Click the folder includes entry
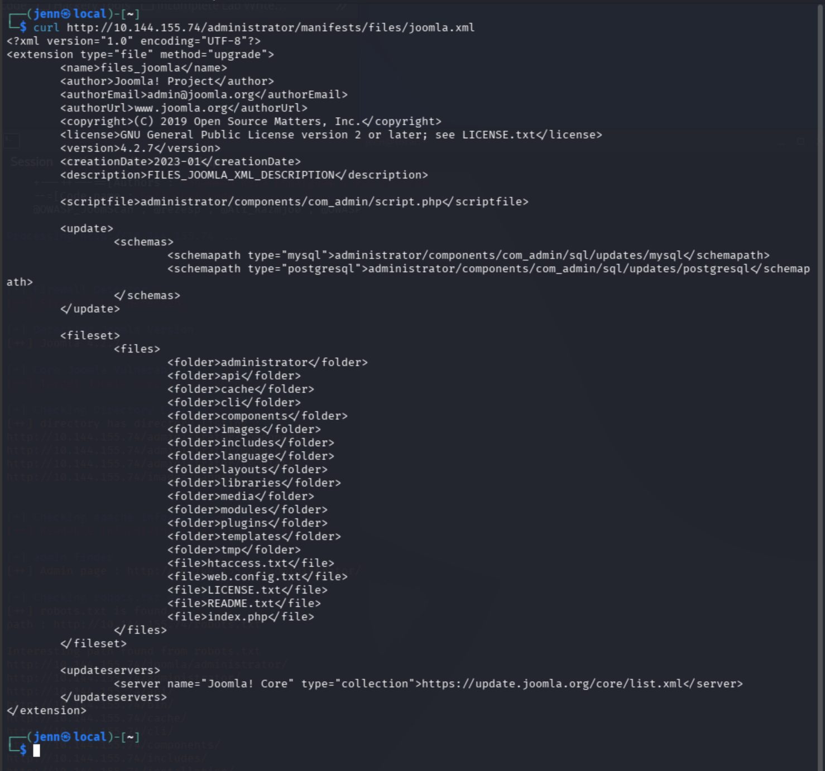This screenshot has width=825, height=771. pyautogui.click(x=251, y=442)
